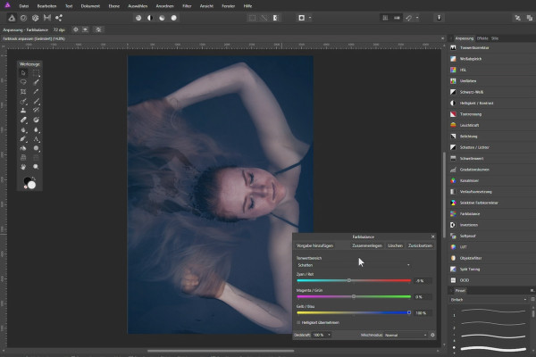Open the Deckkraft 100 % dropdown

tap(322, 336)
